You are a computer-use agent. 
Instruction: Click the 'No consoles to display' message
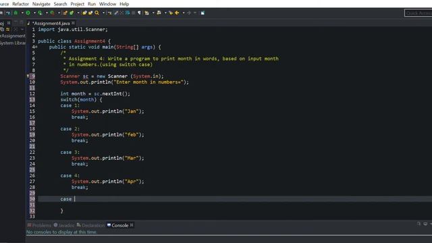(x=61, y=232)
